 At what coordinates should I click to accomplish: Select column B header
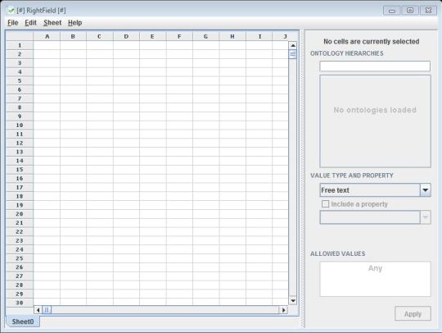(x=73, y=36)
